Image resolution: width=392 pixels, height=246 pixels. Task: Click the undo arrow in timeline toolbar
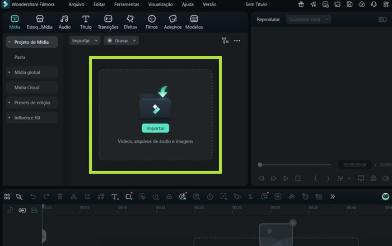coord(32,197)
